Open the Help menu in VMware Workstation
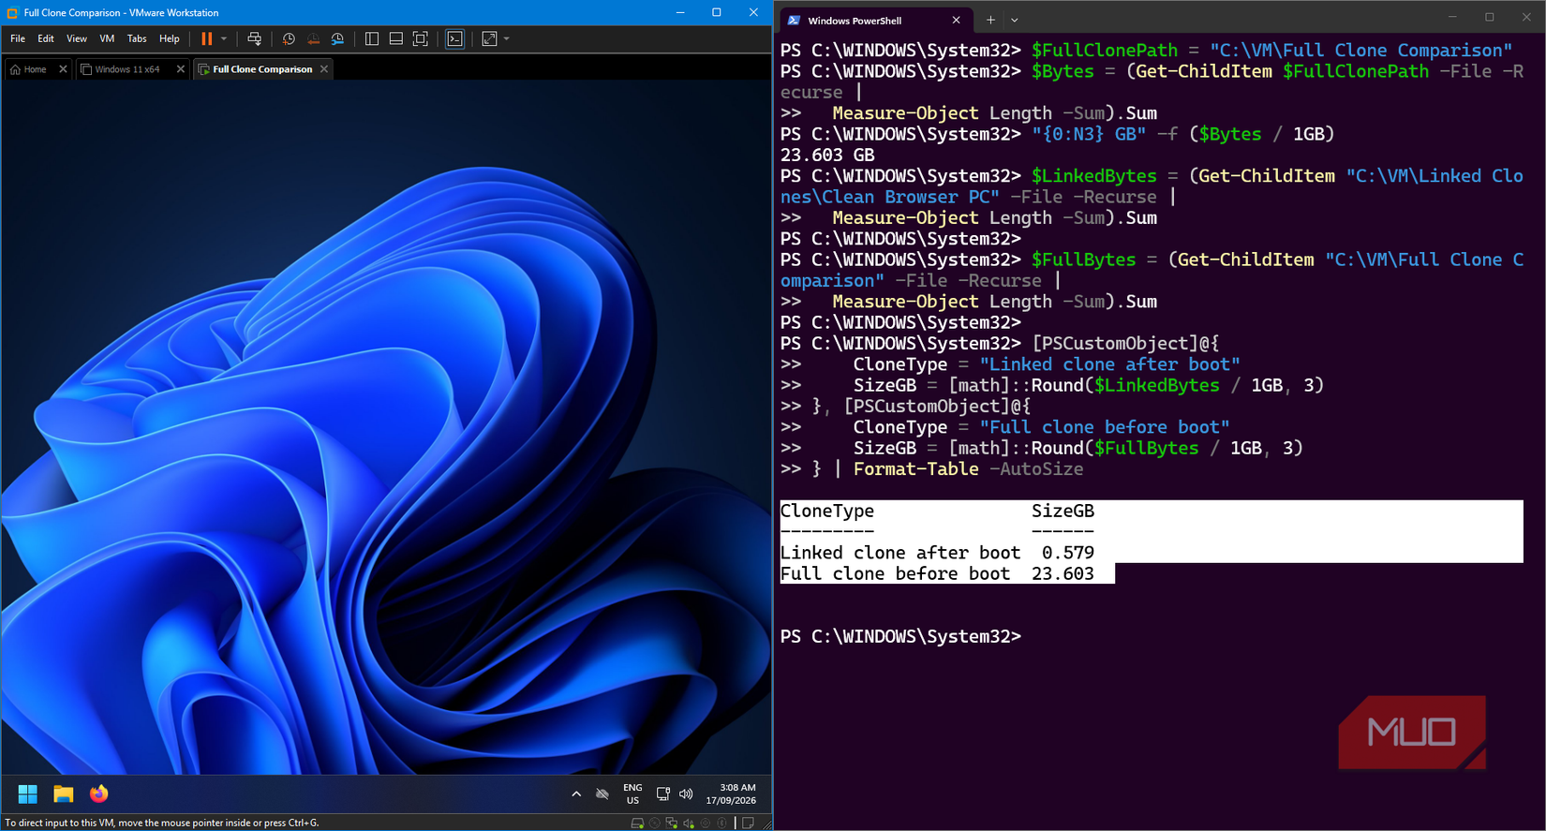This screenshot has width=1546, height=831. click(x=170, y=38)
